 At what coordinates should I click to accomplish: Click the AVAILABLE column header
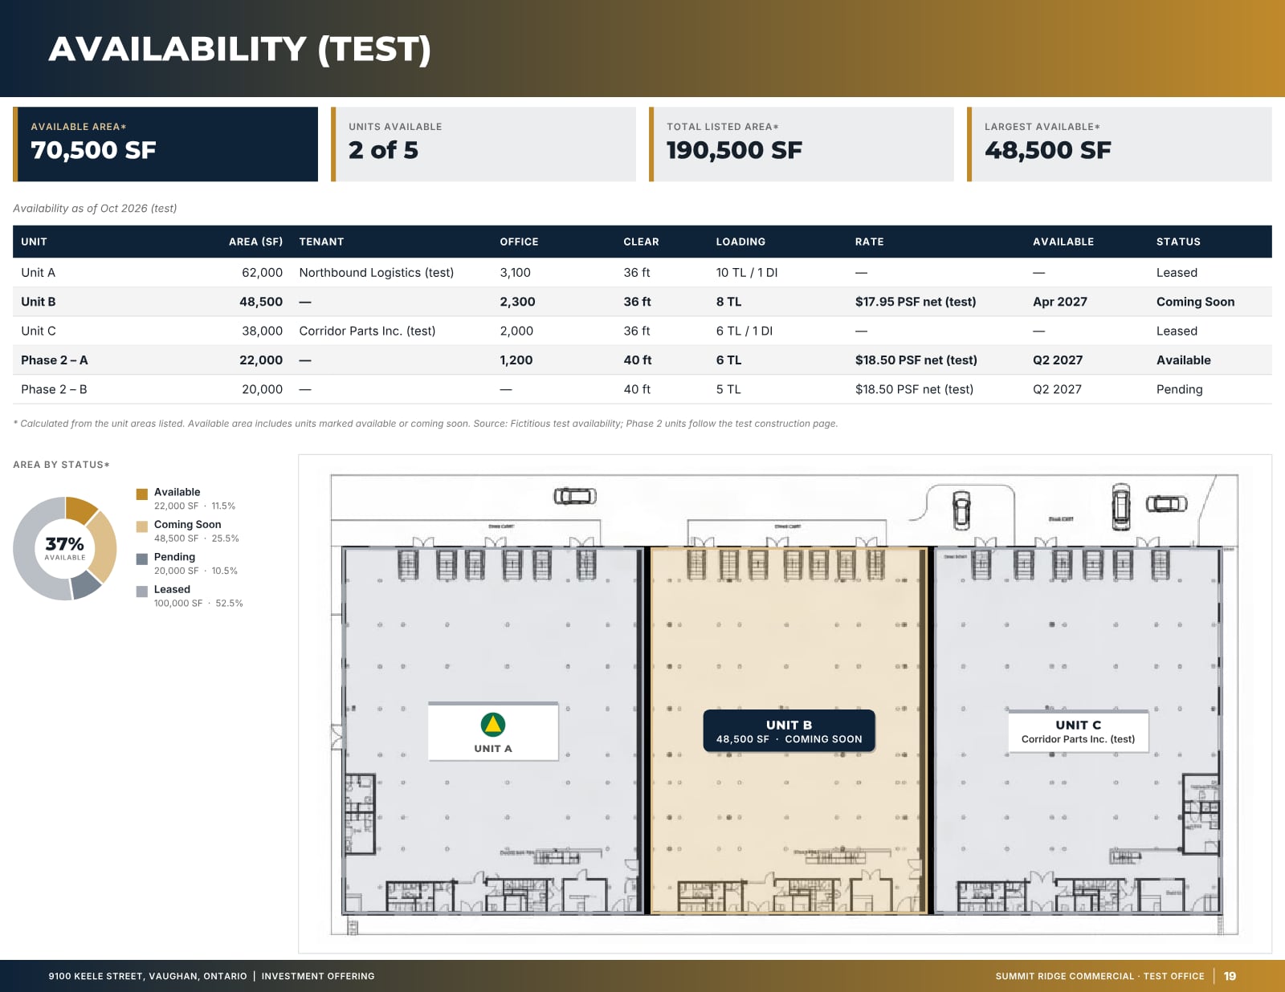pos(1063,242)
